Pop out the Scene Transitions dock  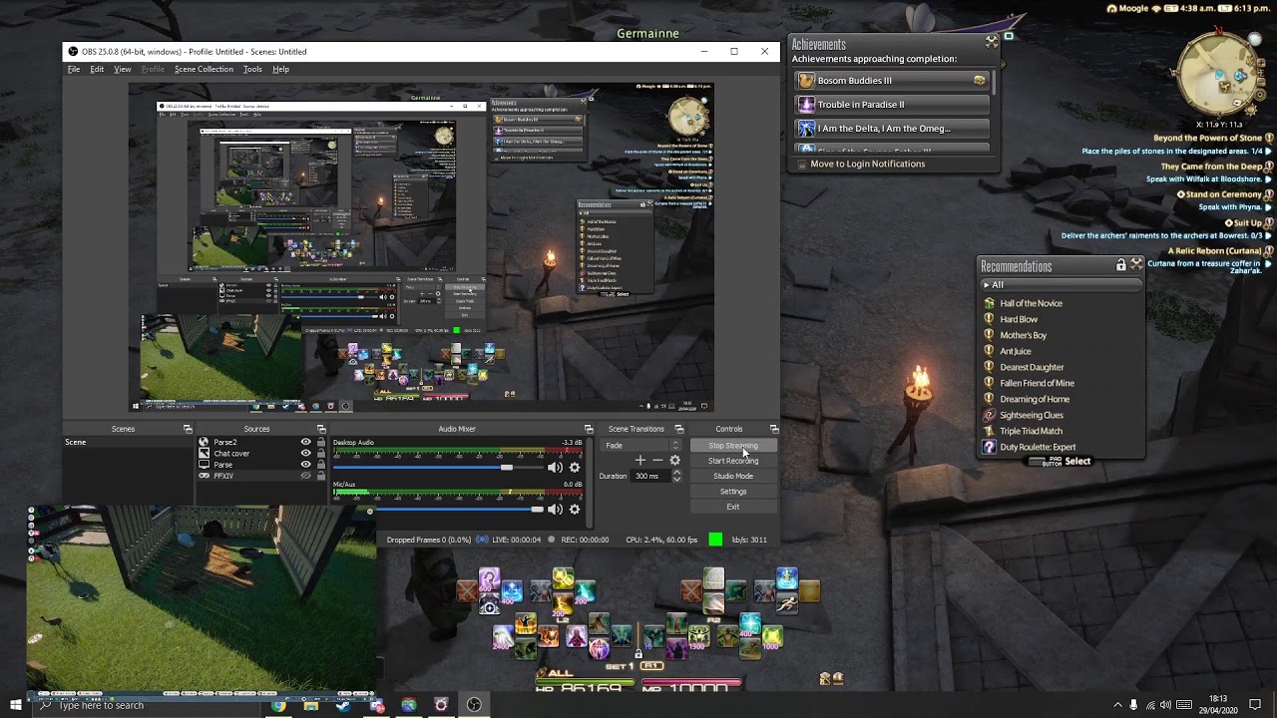click(x=678, y=429)
